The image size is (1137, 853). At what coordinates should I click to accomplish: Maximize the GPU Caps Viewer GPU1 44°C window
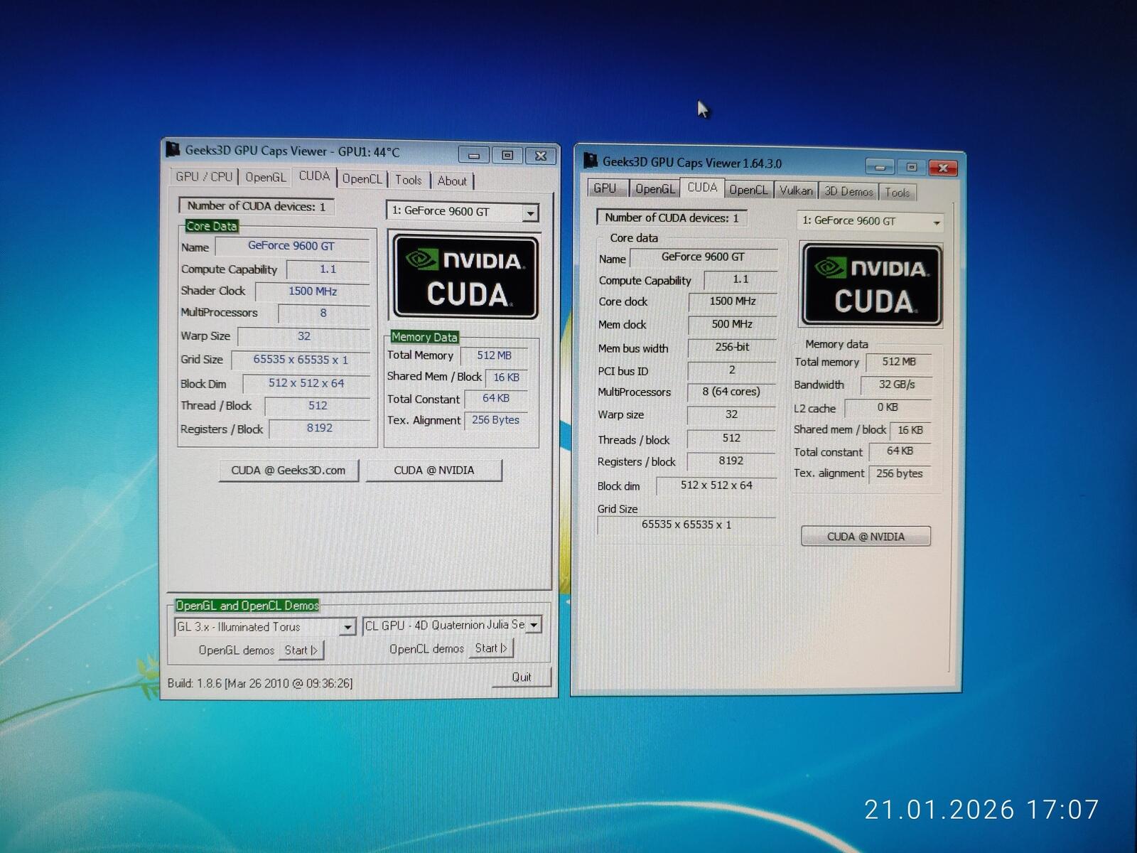point(507,155)
